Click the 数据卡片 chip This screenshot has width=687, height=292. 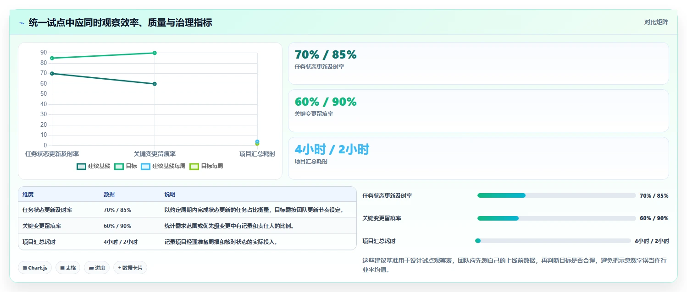pos(130,268)
